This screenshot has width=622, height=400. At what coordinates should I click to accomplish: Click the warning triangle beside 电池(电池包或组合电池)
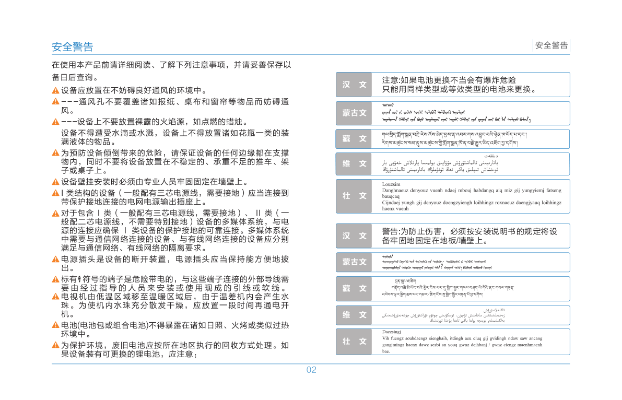click(55, 325)
